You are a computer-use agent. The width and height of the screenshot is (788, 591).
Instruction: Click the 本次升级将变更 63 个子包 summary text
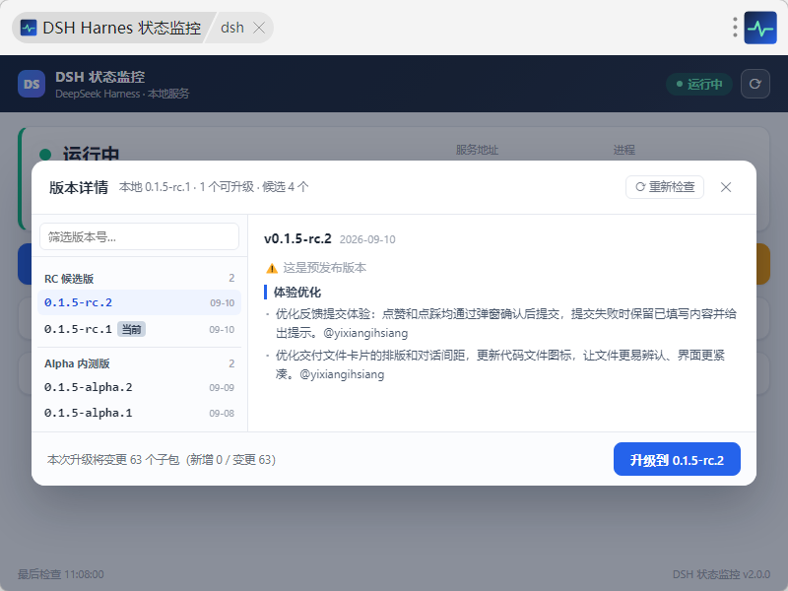(162, 460)
